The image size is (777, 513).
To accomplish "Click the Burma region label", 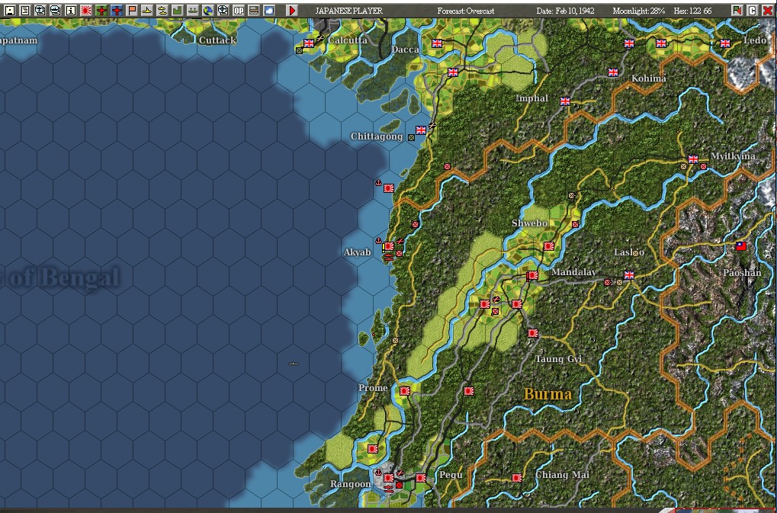I will (x=547, y=394).
